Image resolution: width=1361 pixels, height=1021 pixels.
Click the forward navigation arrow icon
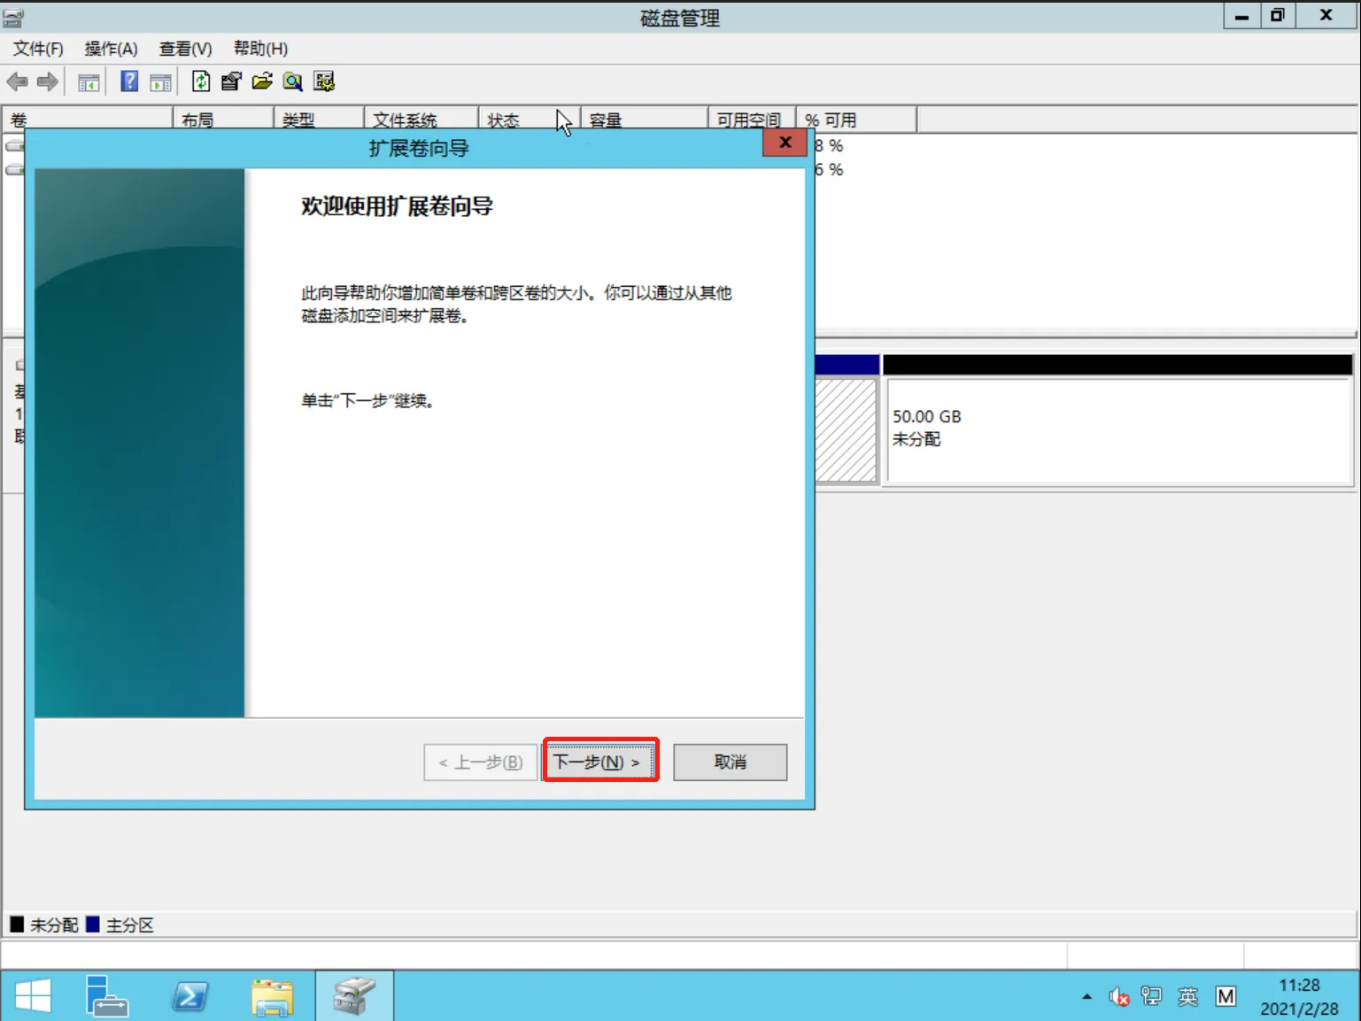coord(47,81)
